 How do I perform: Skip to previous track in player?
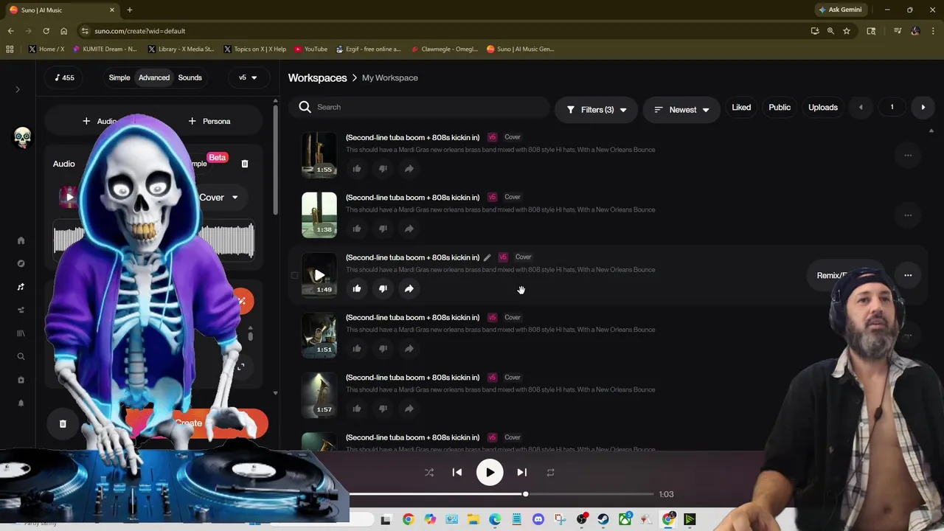pos(457,473)
